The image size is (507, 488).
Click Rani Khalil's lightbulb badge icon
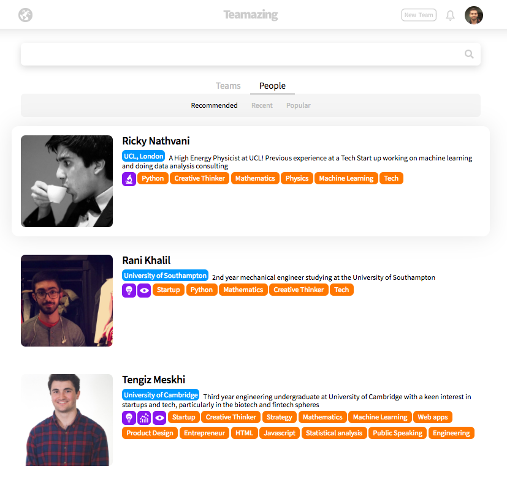[129, 290]
